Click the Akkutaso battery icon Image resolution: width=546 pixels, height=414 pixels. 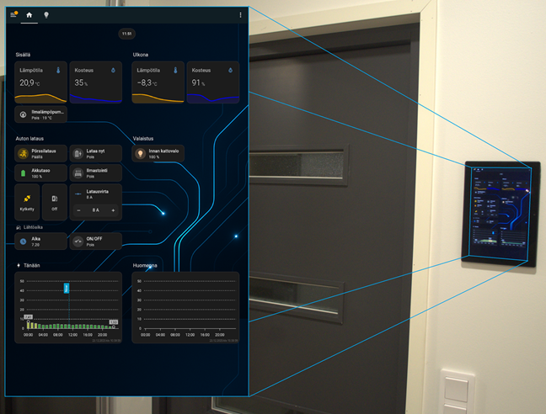[x=24, y=173]
